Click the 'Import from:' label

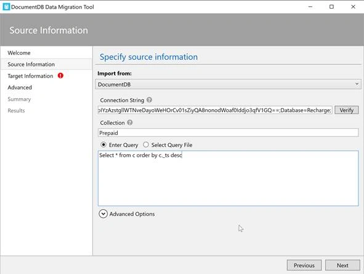pos(115,73)
